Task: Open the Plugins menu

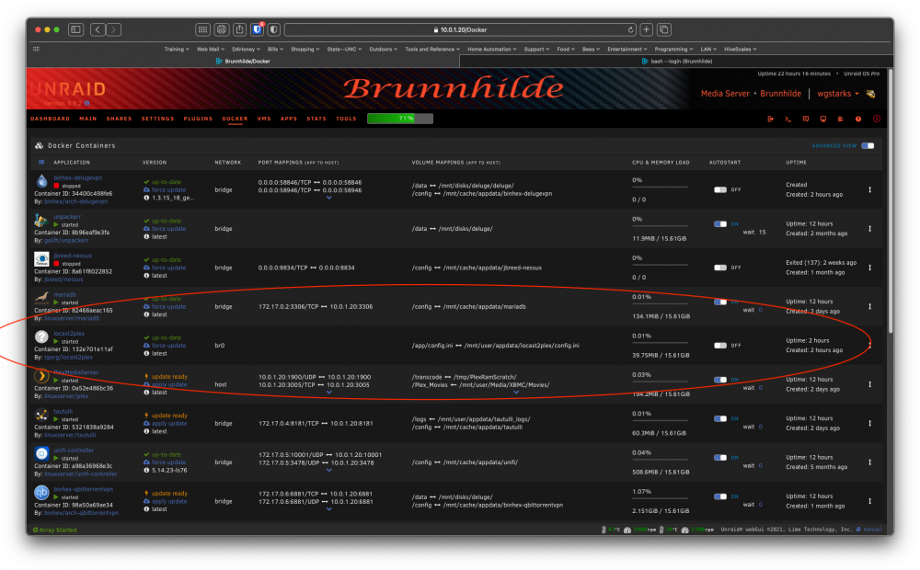Action: coord(198,119)
